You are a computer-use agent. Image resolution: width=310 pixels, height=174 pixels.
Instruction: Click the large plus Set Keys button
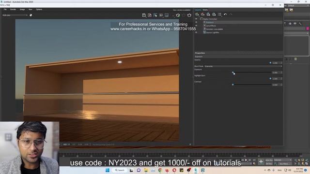tap(261, 162)
